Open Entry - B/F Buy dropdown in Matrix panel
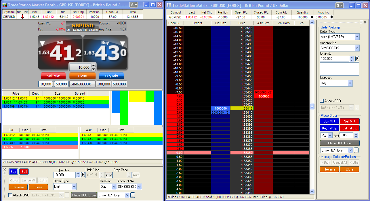The width and height of the screenshot is (370, 201). click(x=350, y=150)
